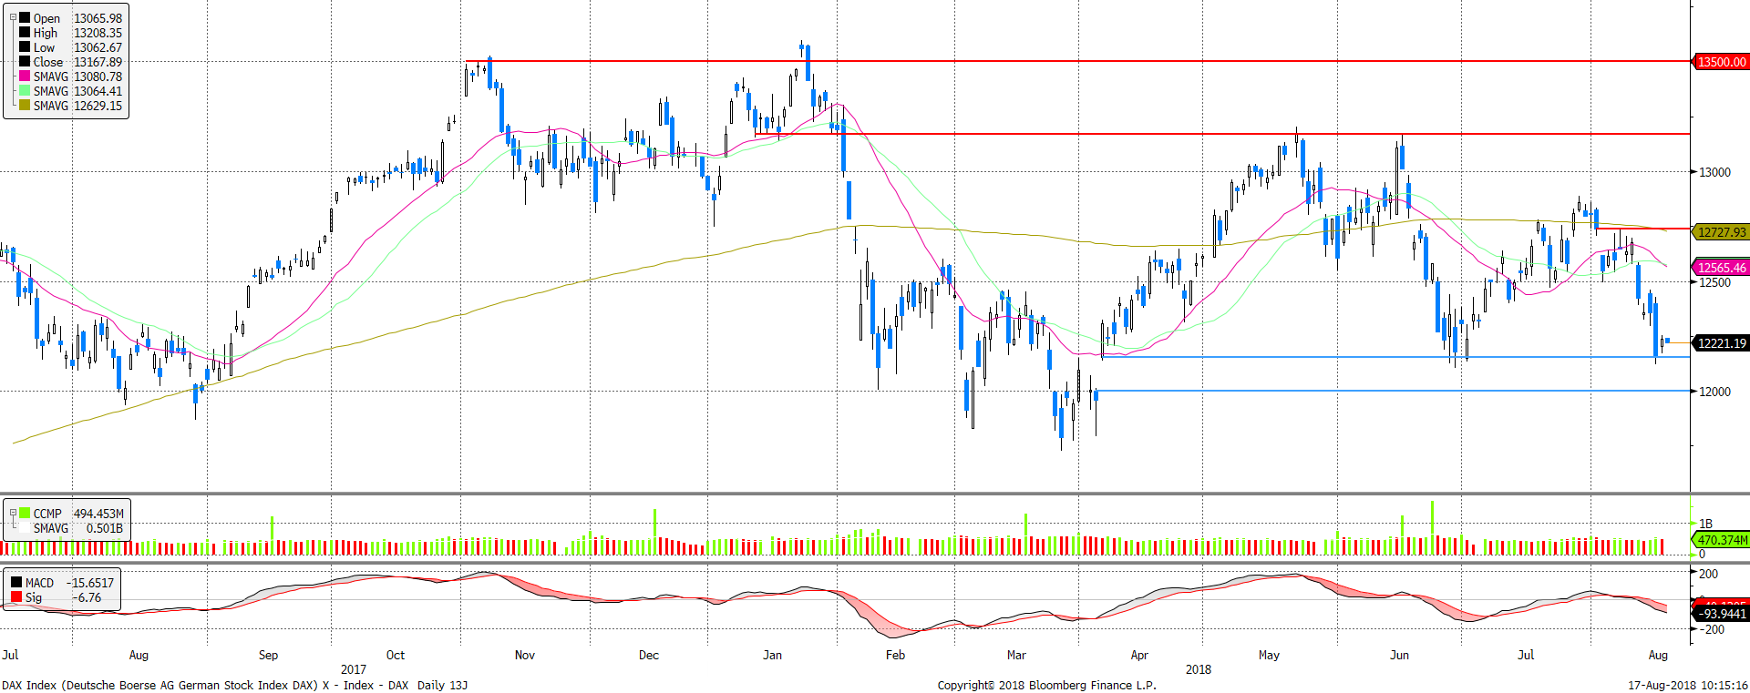Image resolution: width=1750 pixels, height=693 pixels.
Task: Click the olive SMAVG 12629.15 swatch
Action: (25, 105)
